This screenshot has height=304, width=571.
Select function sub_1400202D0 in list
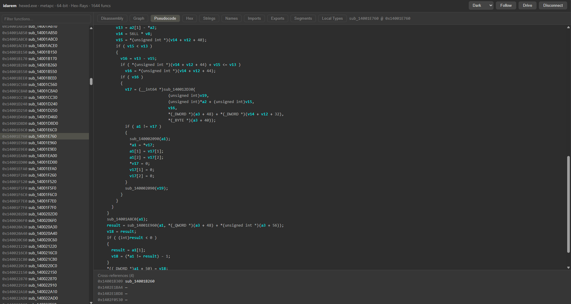(x=44, y=214)
